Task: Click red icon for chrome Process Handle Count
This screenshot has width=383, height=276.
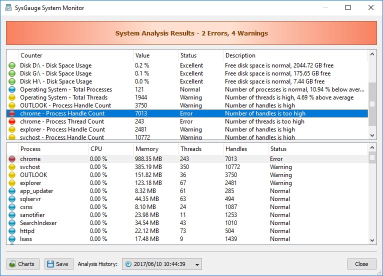Action: click(x=12, y=113)
